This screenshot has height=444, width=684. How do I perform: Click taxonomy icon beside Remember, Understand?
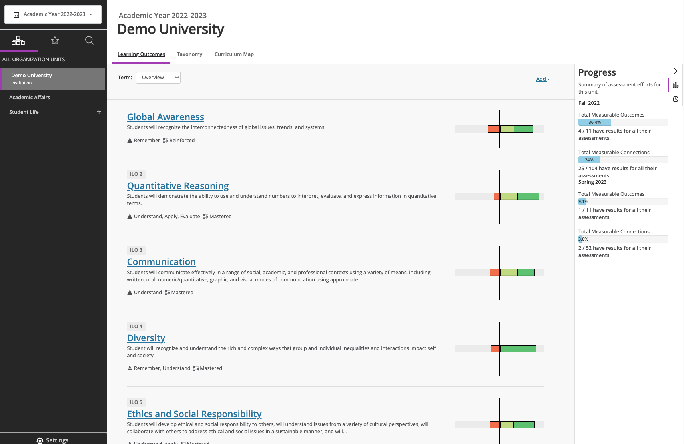pyautogui.click(x=130, y=368)
